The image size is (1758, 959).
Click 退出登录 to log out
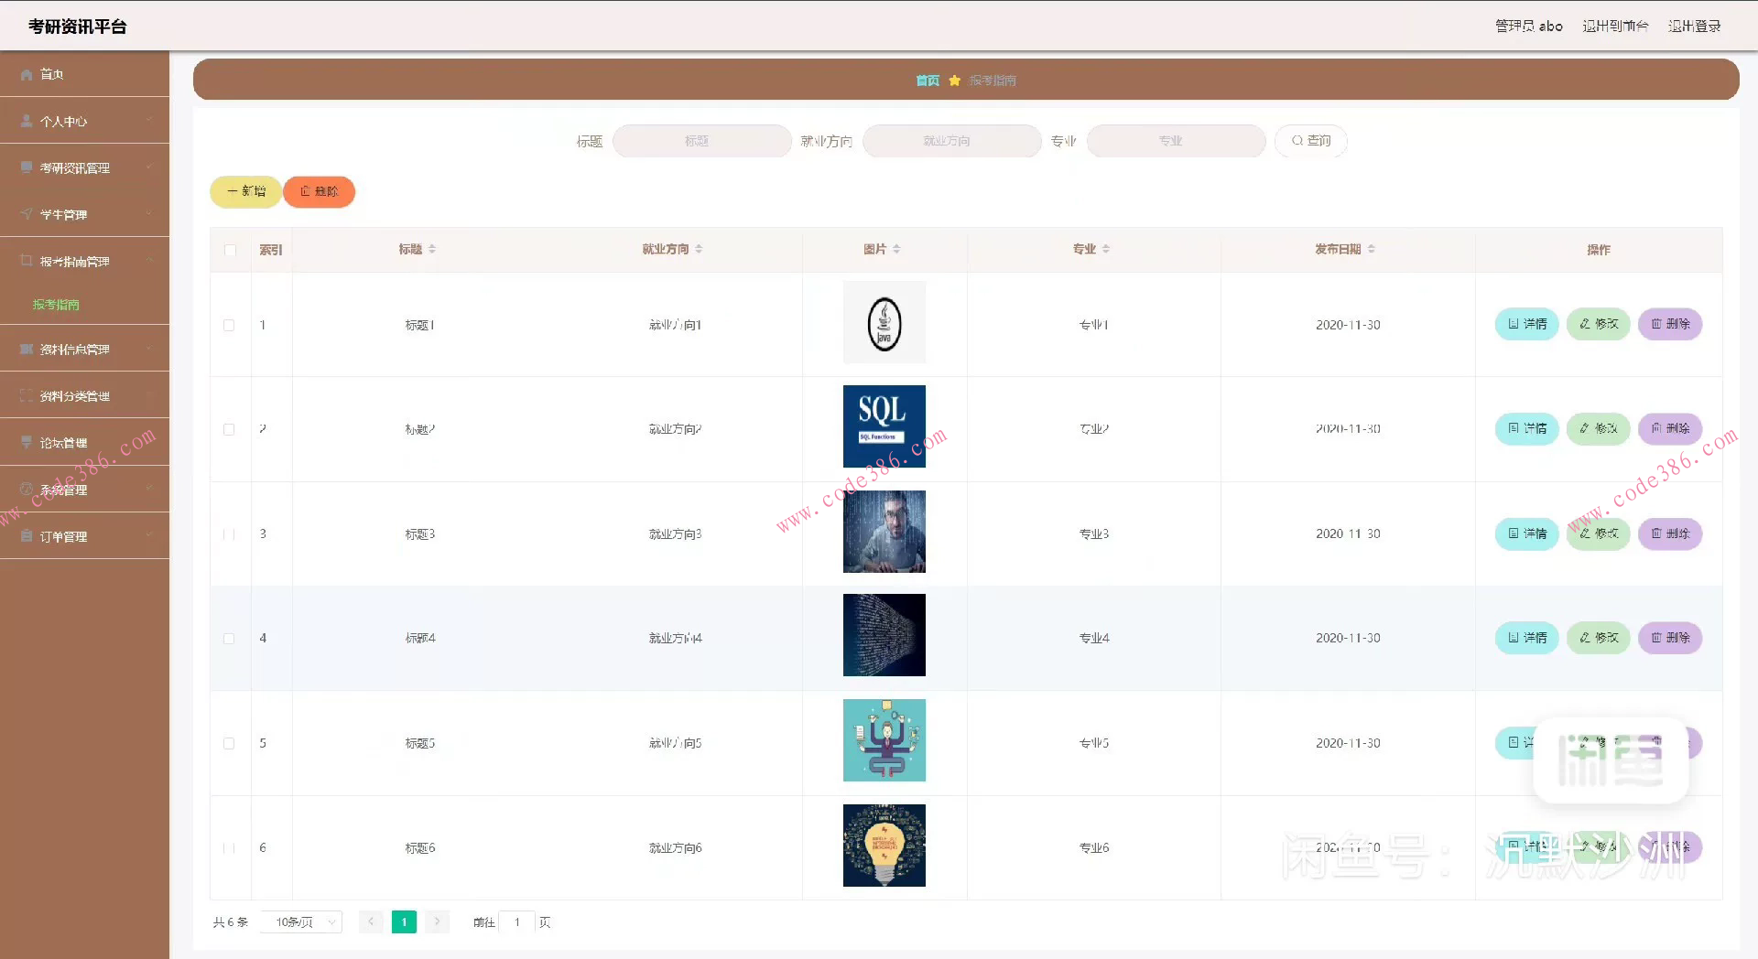pos(1694,26)
